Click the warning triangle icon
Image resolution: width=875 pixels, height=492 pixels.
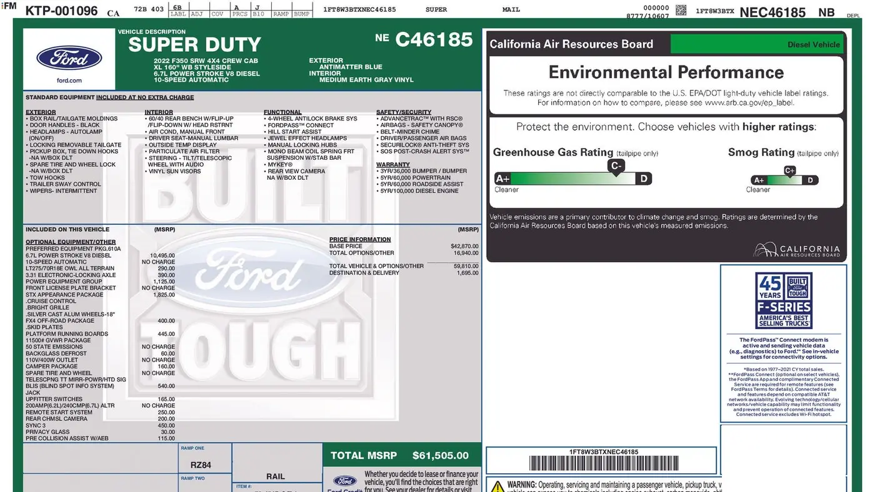point(497,486)
